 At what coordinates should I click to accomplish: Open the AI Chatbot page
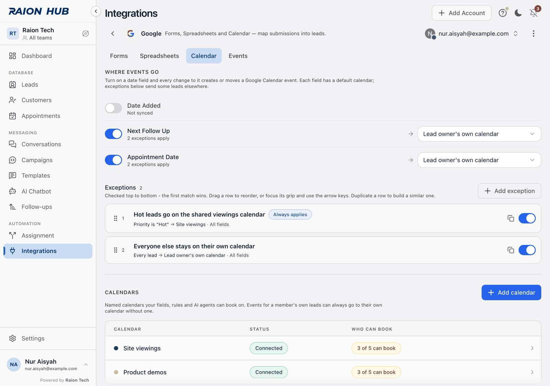click(48, 191)
